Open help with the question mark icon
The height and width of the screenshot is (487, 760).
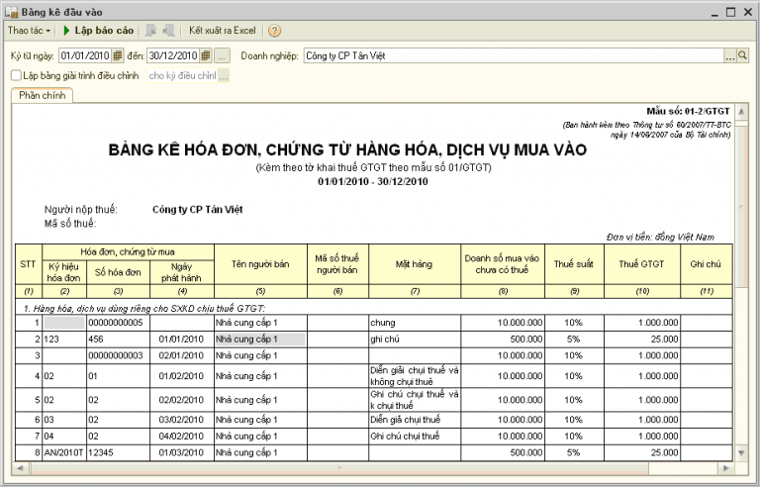click(274, 31)
